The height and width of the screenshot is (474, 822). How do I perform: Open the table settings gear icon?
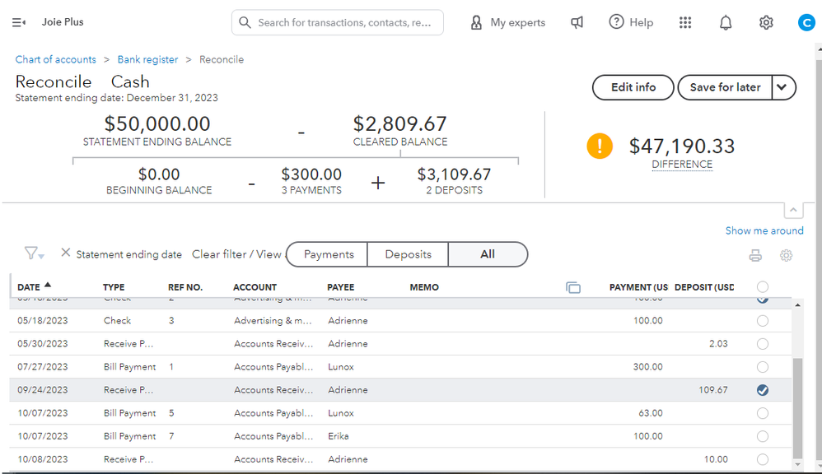click(x=786, y=255)
